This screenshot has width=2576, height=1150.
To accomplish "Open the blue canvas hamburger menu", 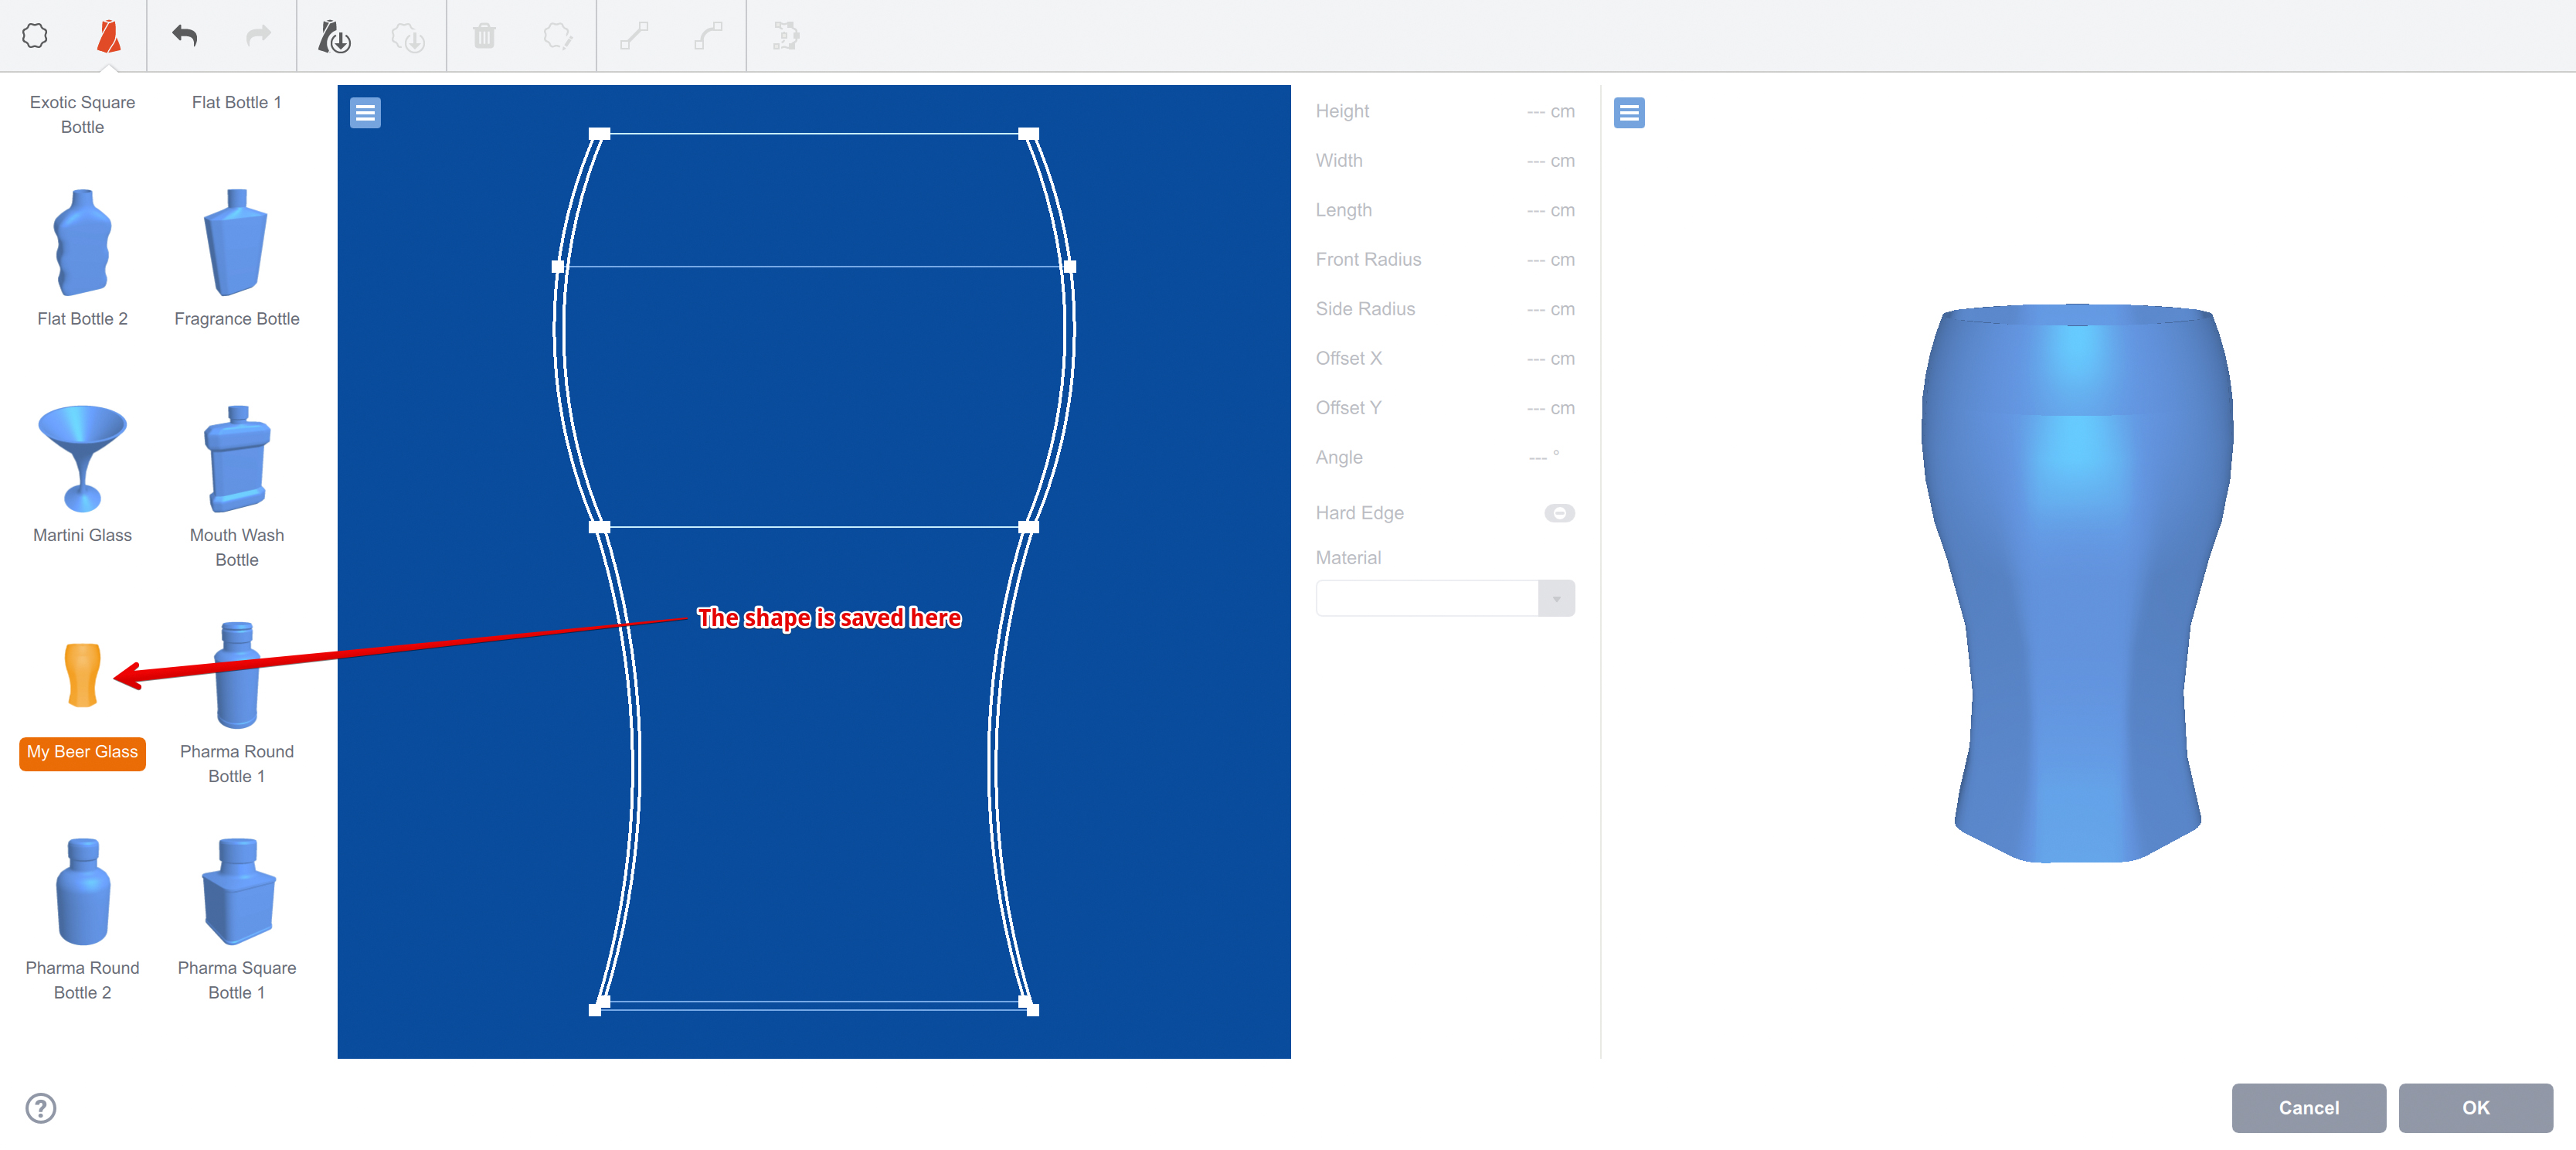I will (x=365, y=113).
